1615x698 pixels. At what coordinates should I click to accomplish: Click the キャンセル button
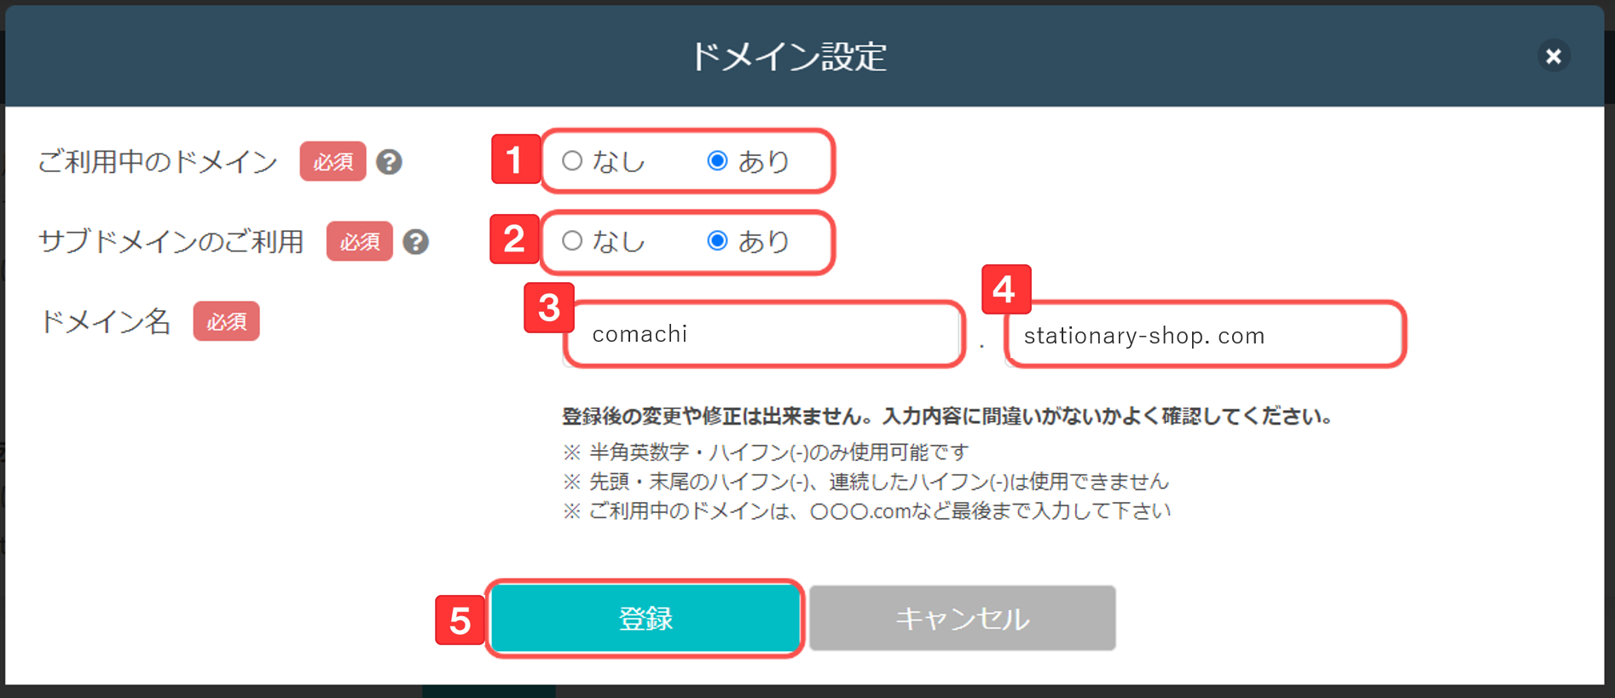(x=963, y=618)
